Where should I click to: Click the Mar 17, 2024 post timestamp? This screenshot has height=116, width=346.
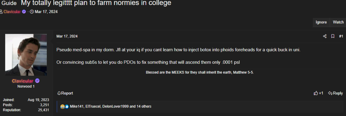point(67,36)
